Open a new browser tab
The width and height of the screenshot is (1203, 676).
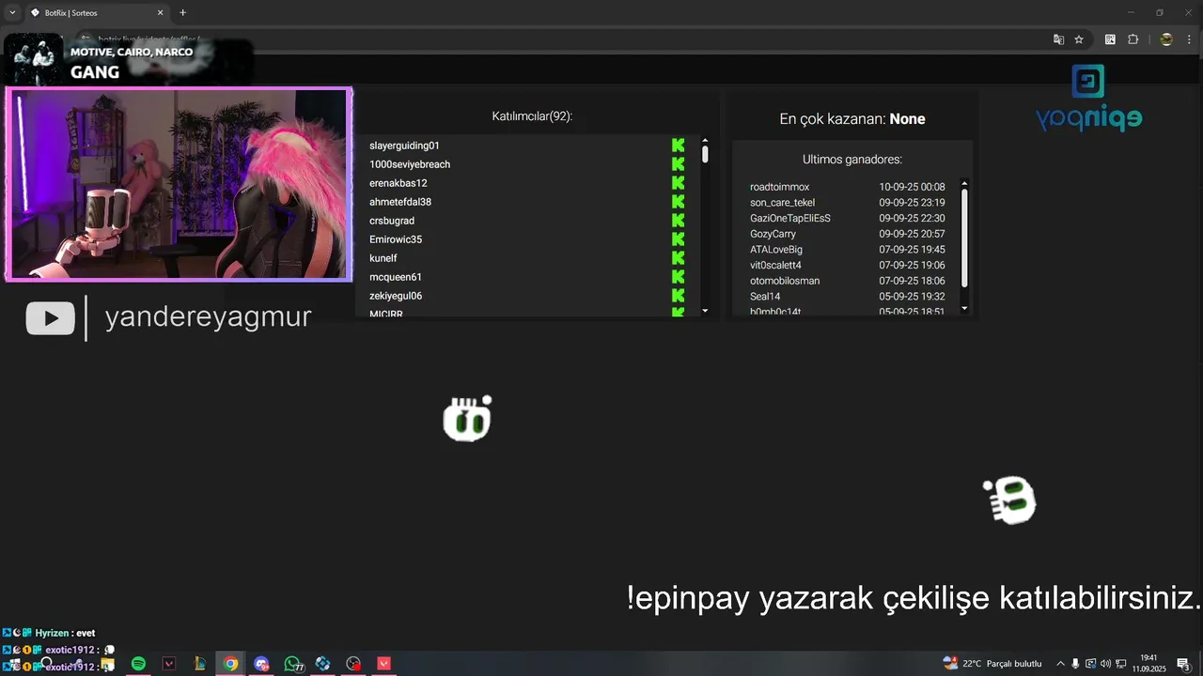tap(182, 12)
